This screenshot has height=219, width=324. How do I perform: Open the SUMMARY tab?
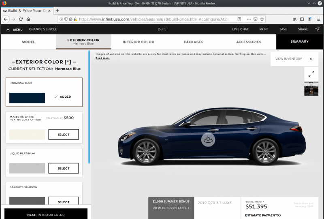[299, 42]
